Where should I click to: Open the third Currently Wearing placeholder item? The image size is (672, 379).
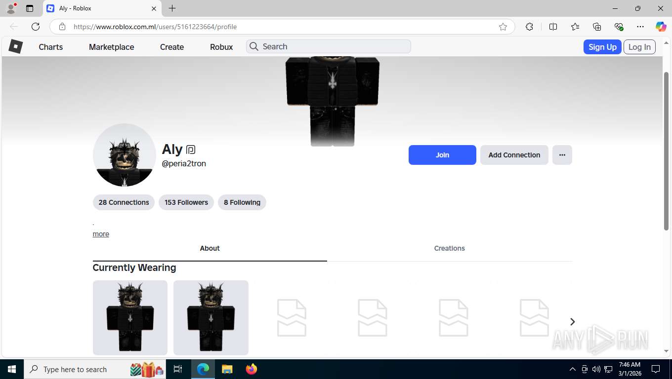click(x=292, y=318)
